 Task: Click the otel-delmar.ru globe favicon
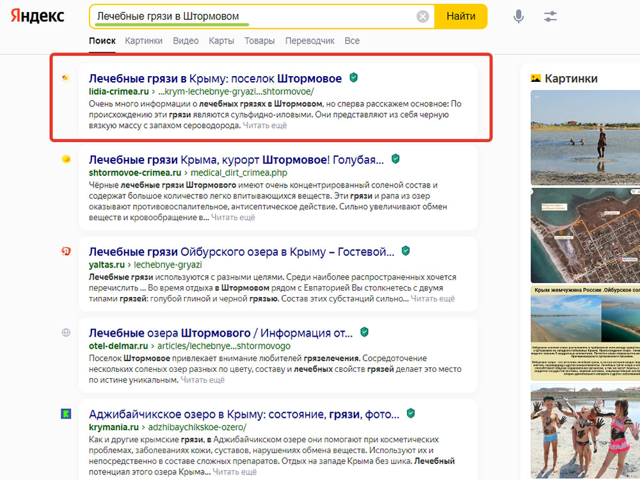(x=66, y=332)
